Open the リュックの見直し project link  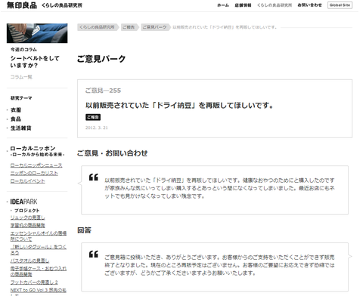coord(28,217)
